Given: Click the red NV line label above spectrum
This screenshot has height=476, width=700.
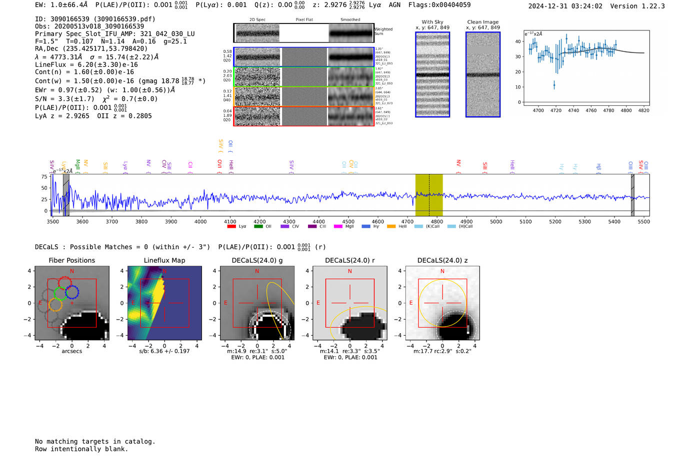Looking at the screenshot, I should [458, 164].
